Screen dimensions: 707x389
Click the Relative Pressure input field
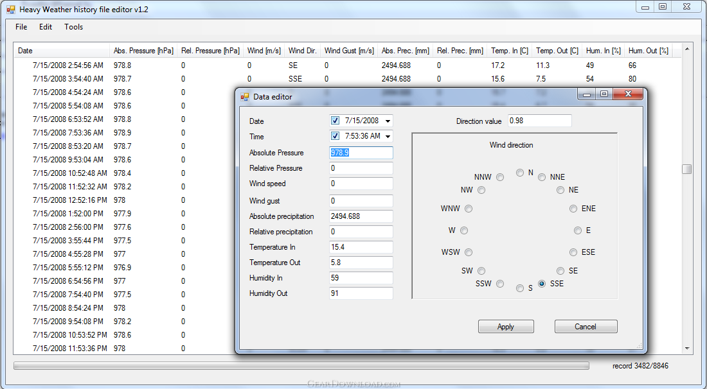pos(361,168)
